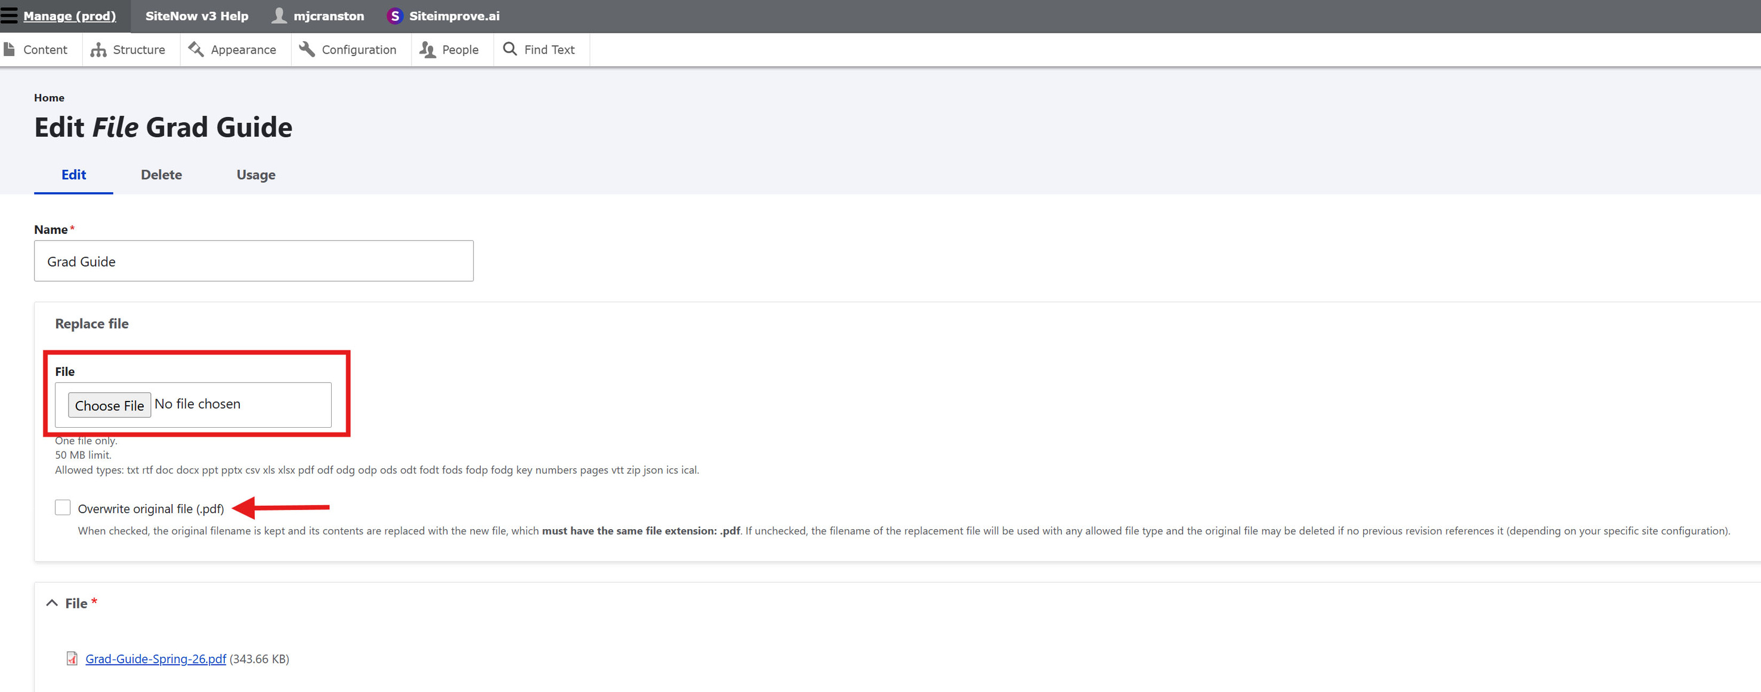Screen dimensions: 1761x692
Task: Click the hamburger menu icon beside Manage
Action: (x=9, y=15)
